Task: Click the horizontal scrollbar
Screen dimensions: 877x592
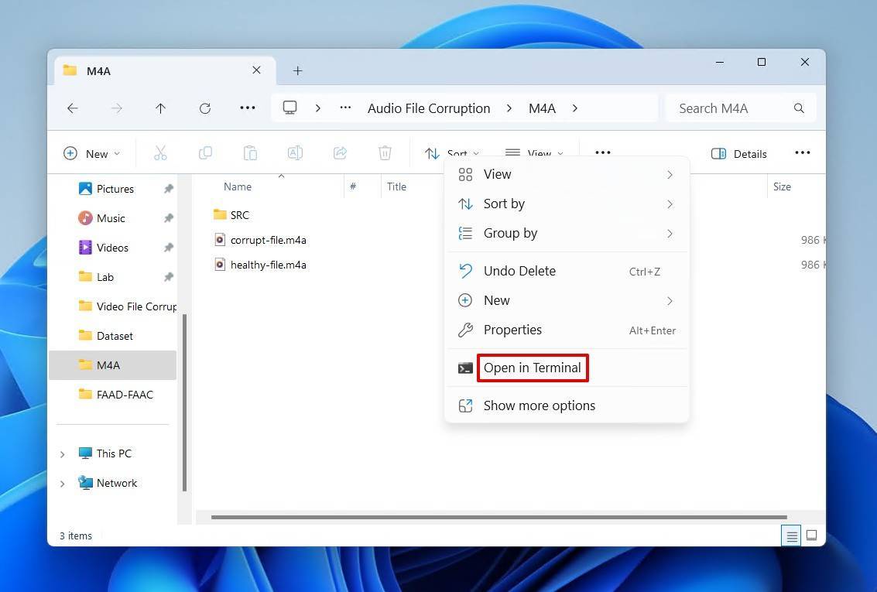Action: (498, 517)
